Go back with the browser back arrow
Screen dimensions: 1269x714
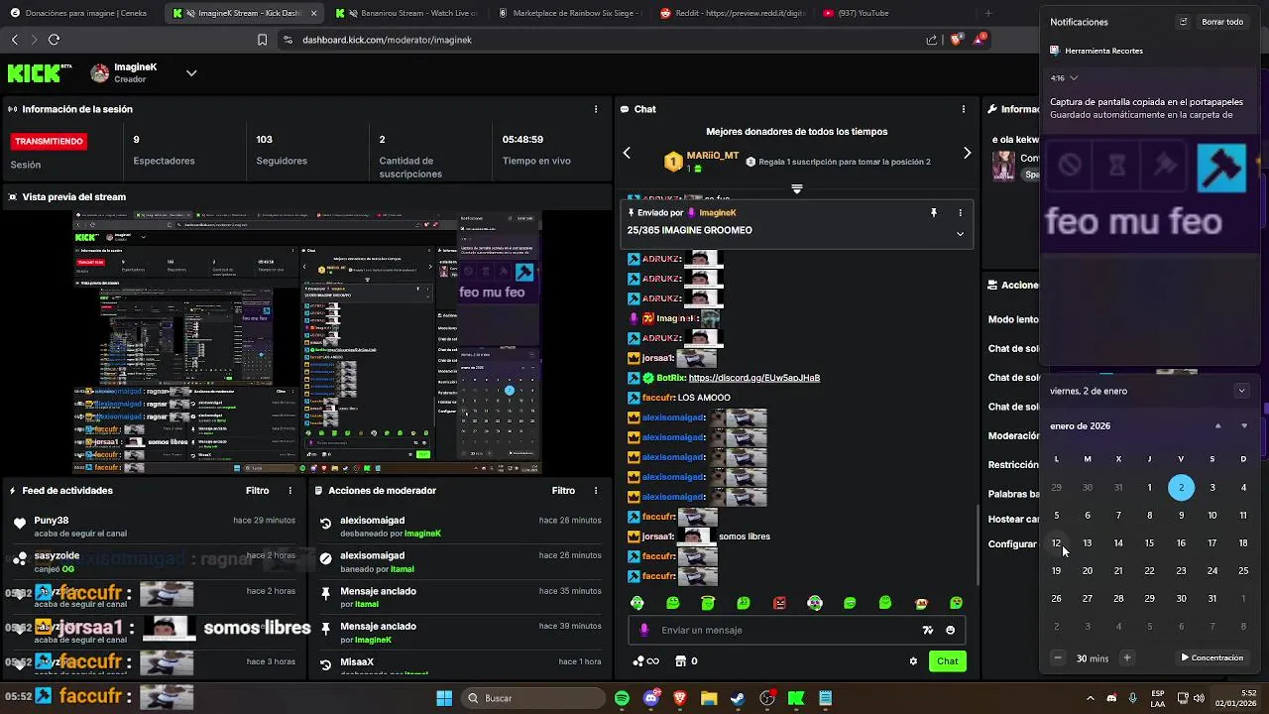[x=15, y=40]
